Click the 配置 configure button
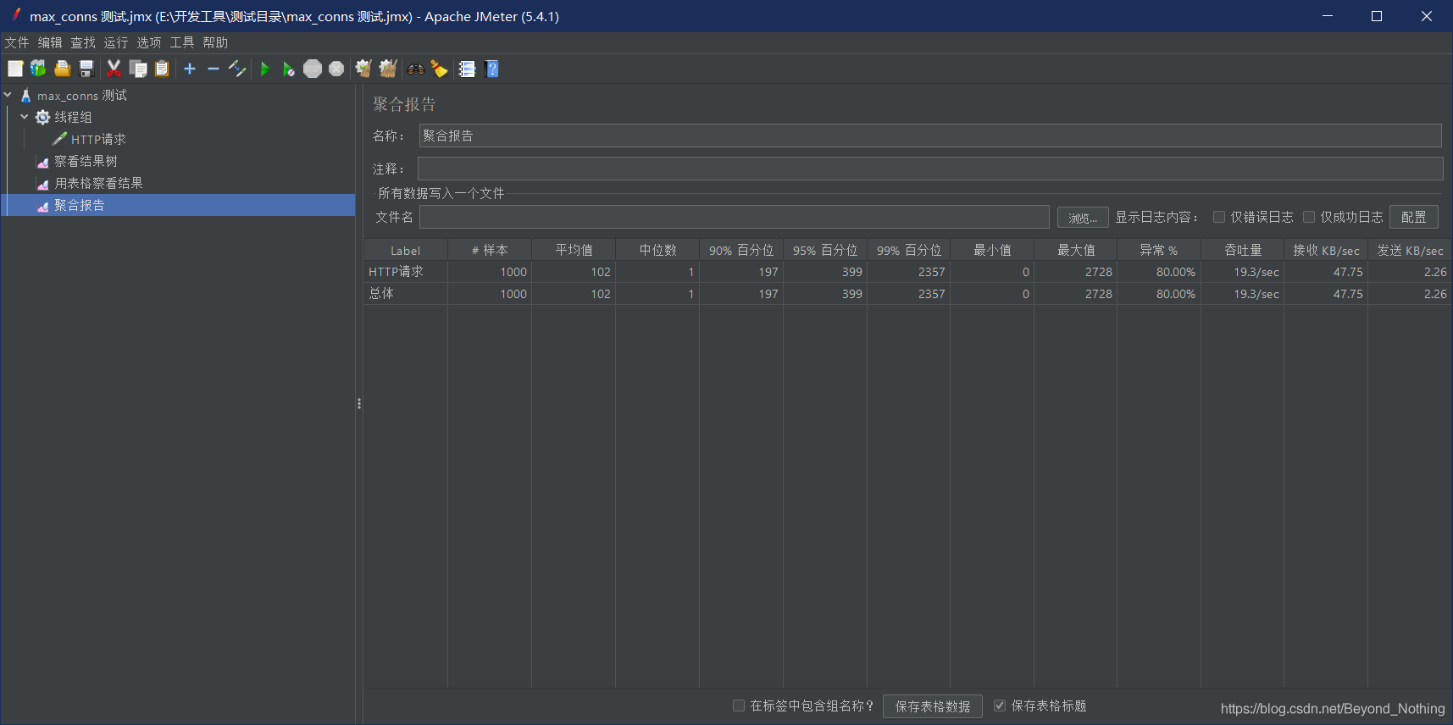This screenshot has height=725, width=1453. pos(1413,217)
